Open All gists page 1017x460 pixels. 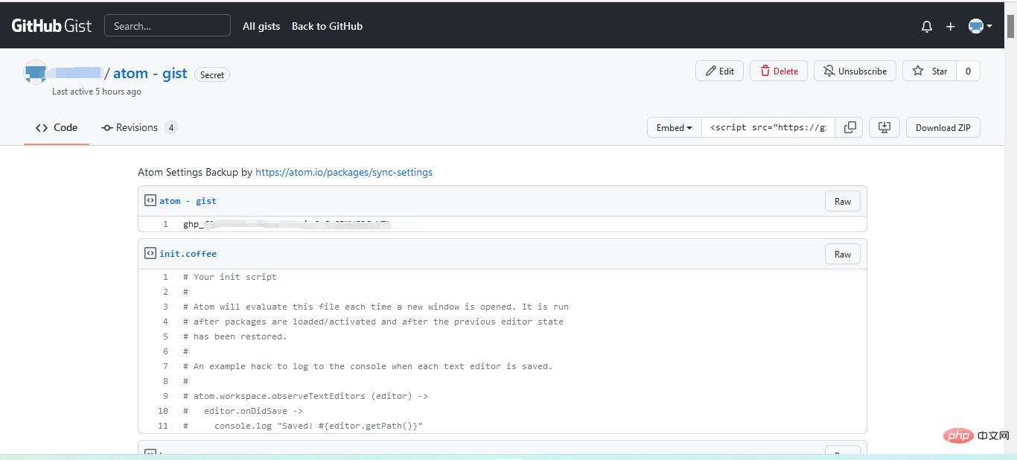click(261, 26)
